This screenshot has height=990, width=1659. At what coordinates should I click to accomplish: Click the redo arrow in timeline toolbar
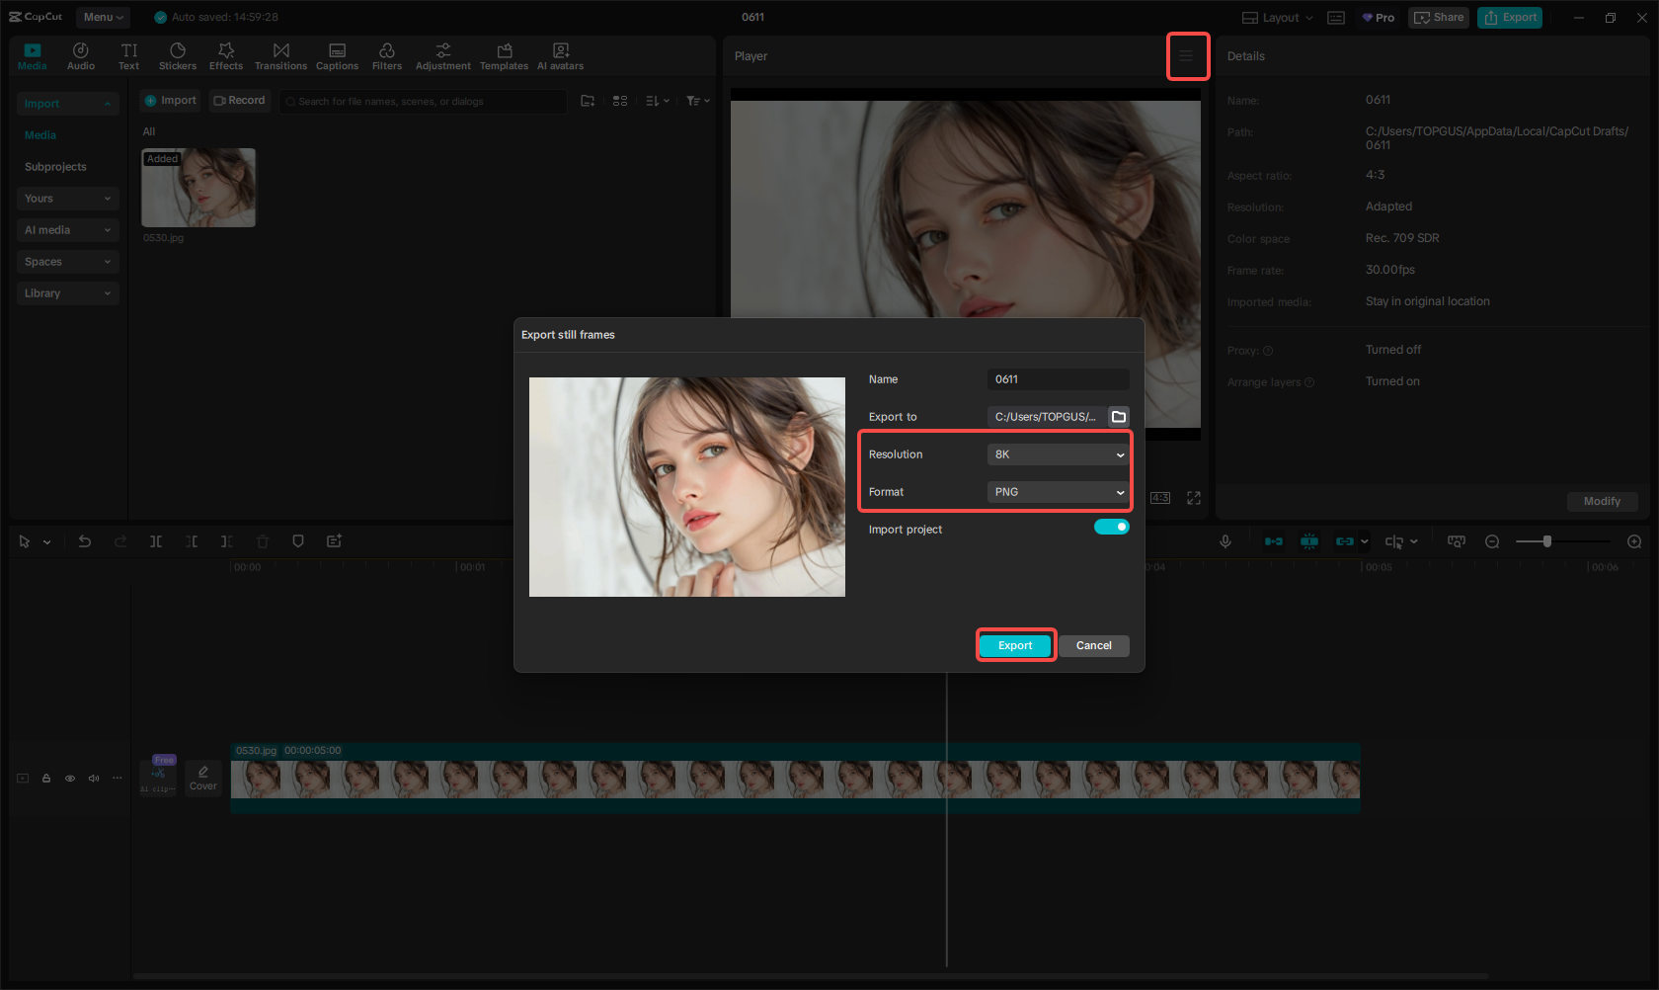click(120, 541)
